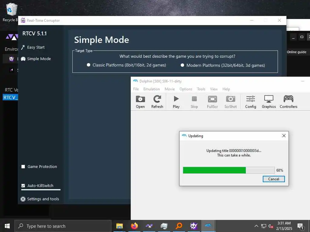Toggle FullScr in Dolphin toolbar
Viewport: 310px width, 232px height.
pos(212,101)
